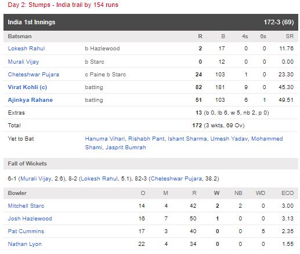Open Mitchell Starc bowler profile
This screenshot has width=300, height=254.
[x=26, y=206]
